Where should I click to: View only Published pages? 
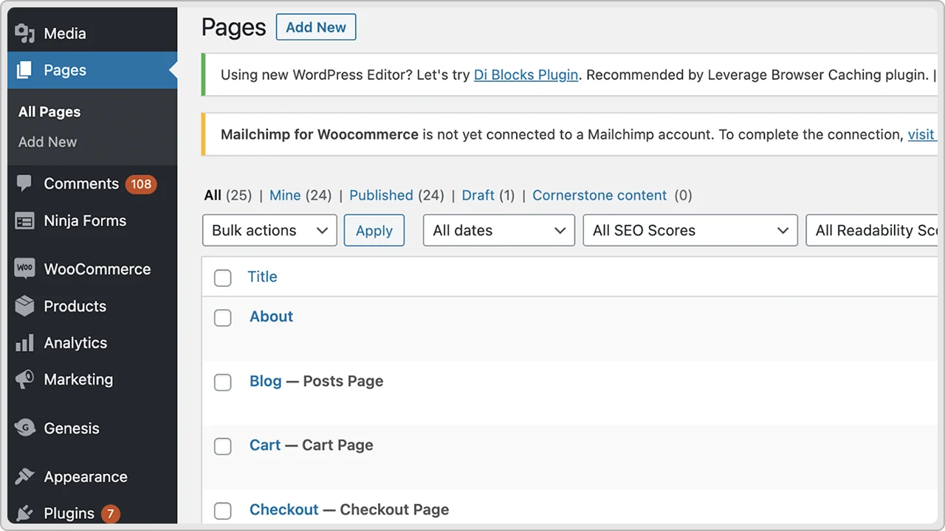pyautogui.click(x=381, y=195)
